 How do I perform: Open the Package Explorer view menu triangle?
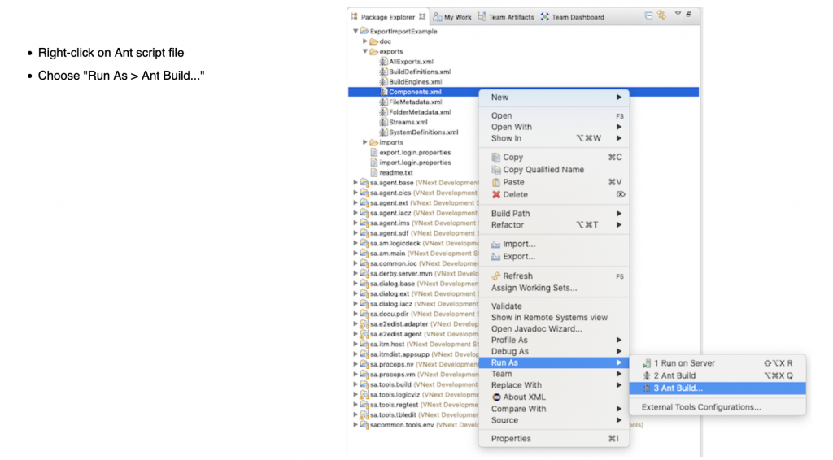678,14
